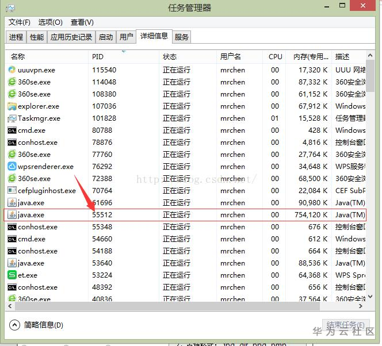Sort by the 状态 column header
Viewport: 382px width, 346px height.
188,57
